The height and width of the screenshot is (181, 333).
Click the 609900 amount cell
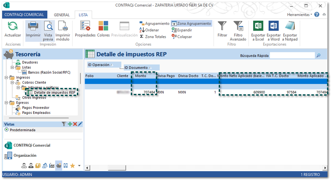click(x=259, y=92)
